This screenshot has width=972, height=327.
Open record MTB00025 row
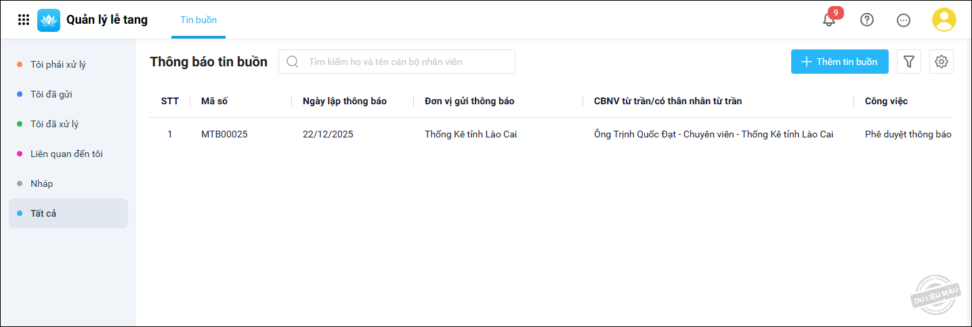(224, 134)
